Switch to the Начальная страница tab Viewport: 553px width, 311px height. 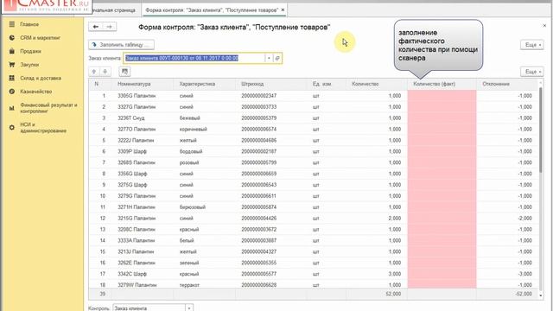(x=113, y=10)
